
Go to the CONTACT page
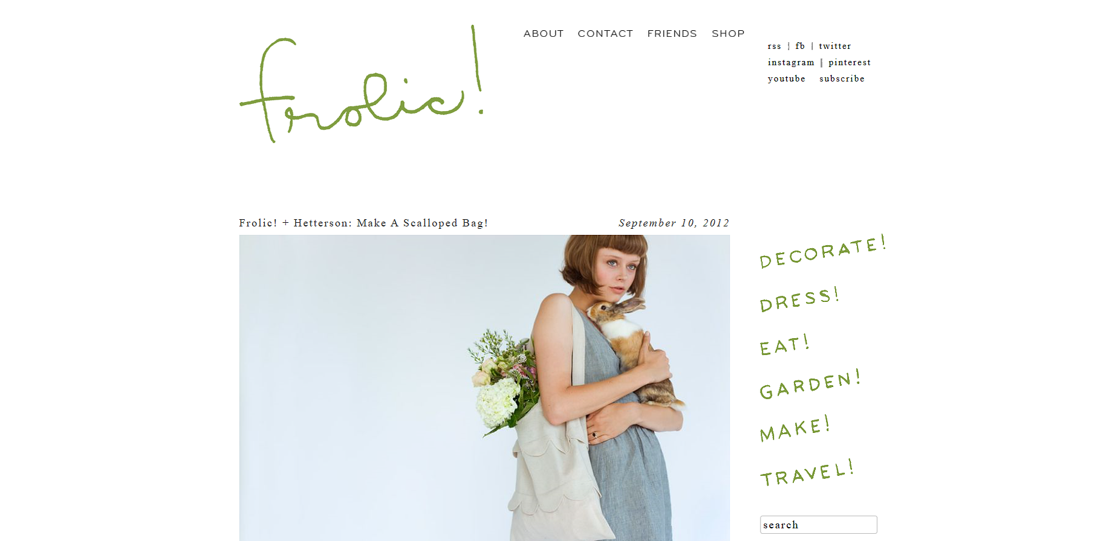coord(605,34)
